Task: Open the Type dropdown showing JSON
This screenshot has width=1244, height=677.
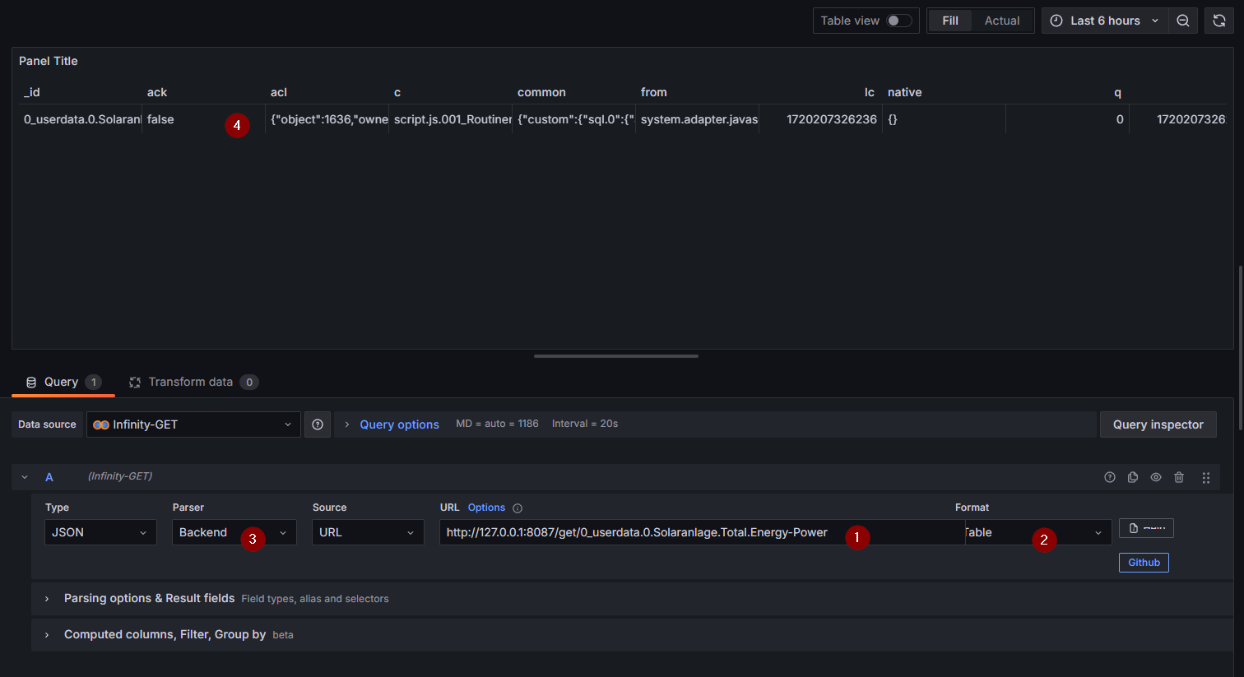Action: click(x=100, y=532)
